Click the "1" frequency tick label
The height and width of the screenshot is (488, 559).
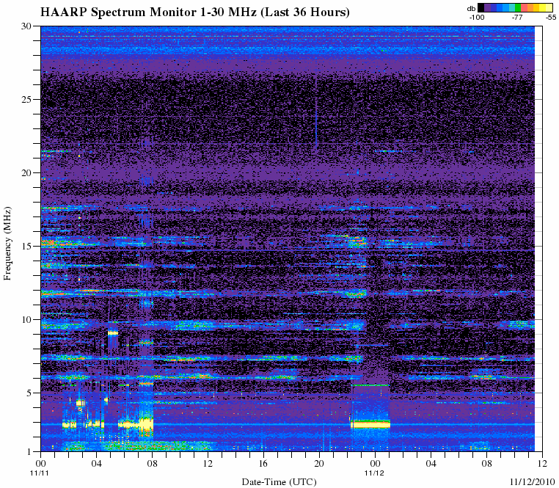(30, 451)
